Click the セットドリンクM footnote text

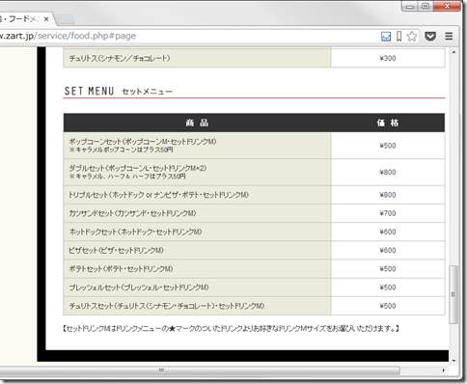(231, 328)
